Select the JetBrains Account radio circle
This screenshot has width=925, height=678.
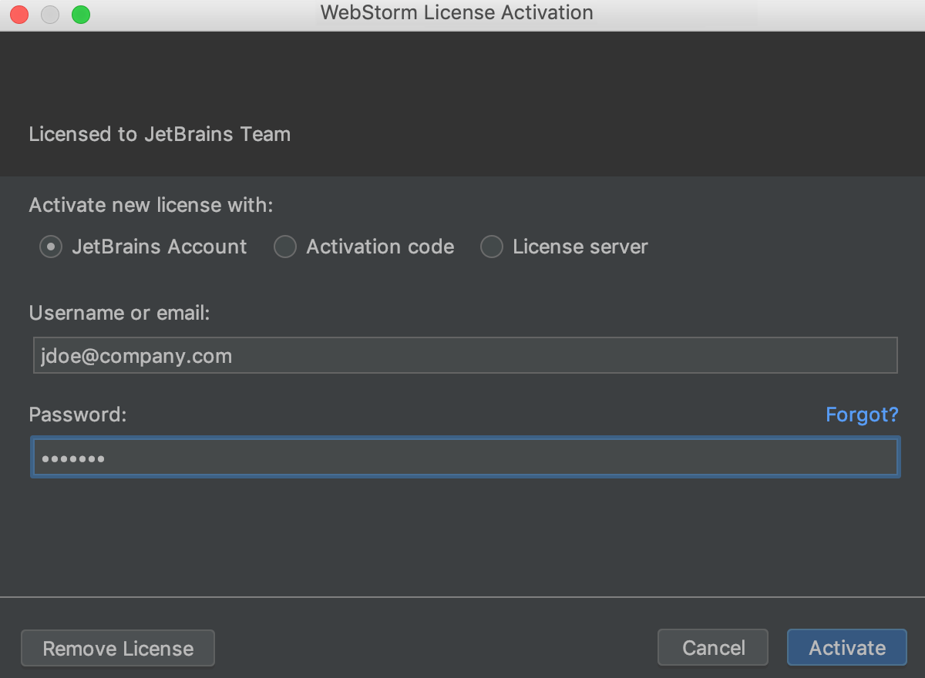51,247
